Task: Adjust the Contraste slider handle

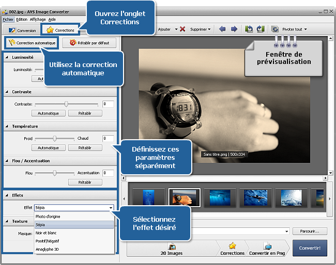Action: (x=66, y=104)
